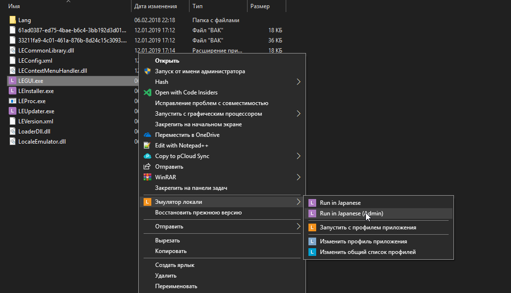
Task: Expand the Copy to pCloud Sync arrow
Action: (x=298, y=156)
